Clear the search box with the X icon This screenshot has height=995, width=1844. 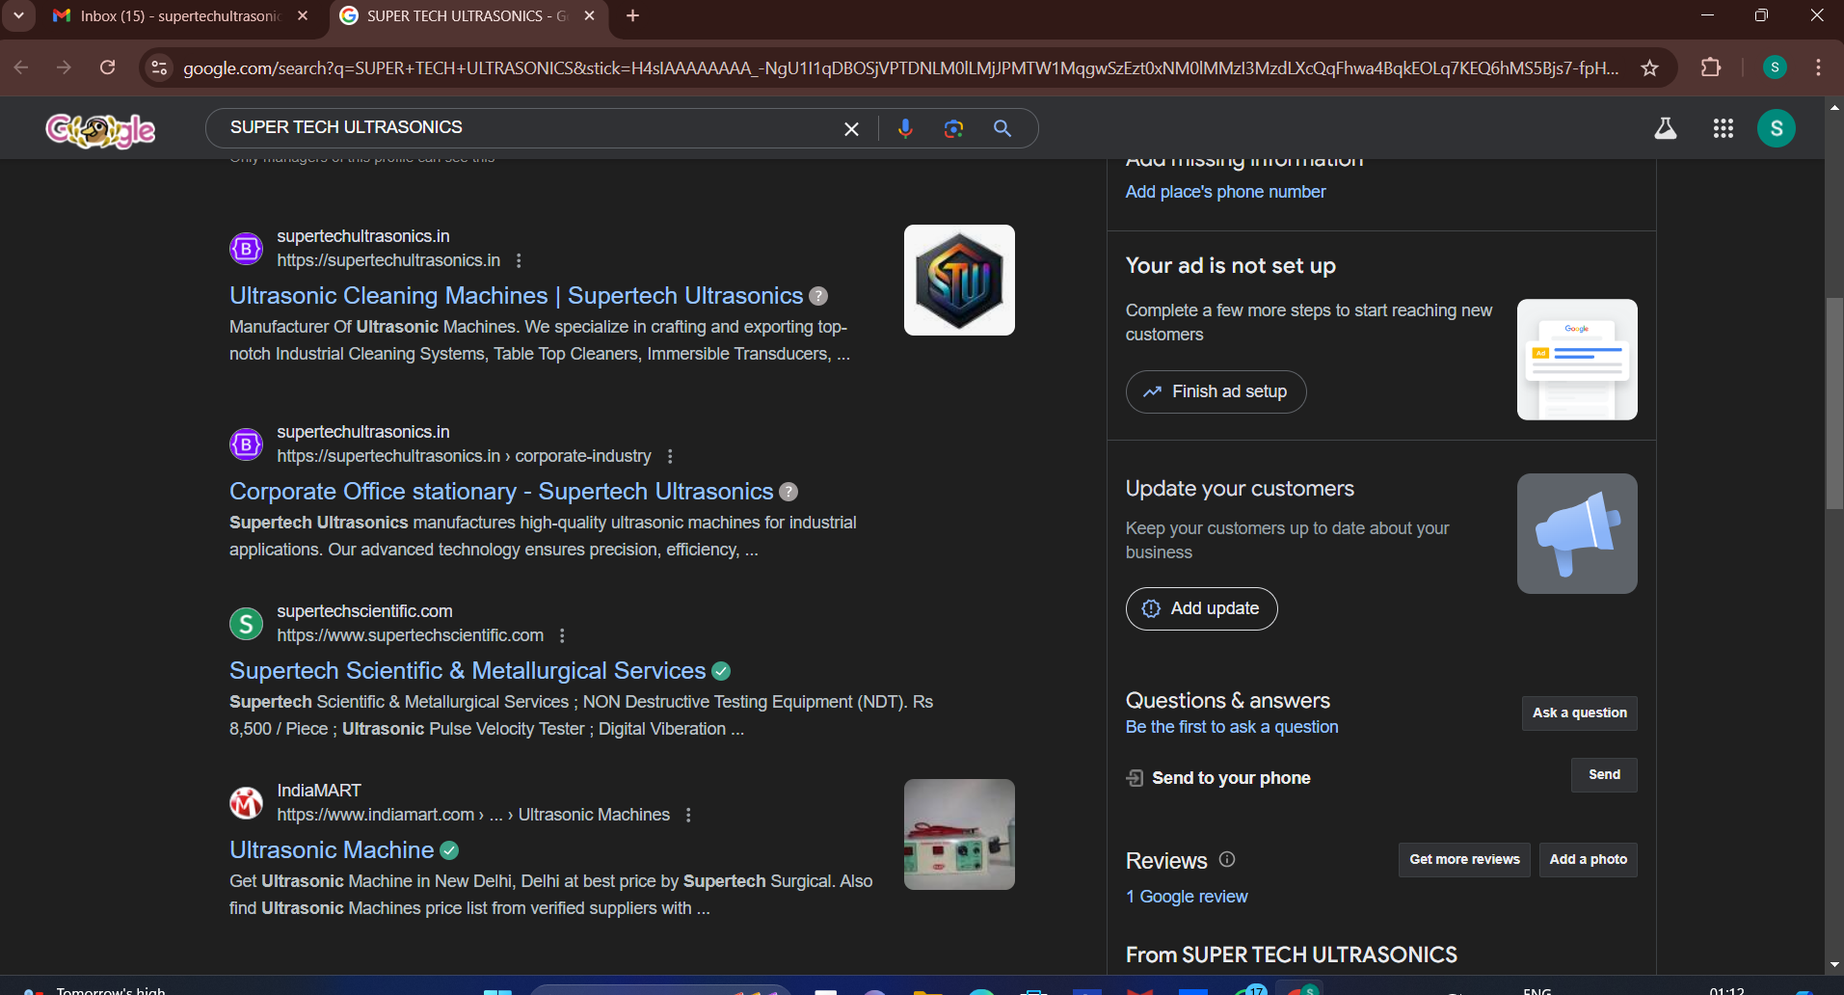pos(851,128)
